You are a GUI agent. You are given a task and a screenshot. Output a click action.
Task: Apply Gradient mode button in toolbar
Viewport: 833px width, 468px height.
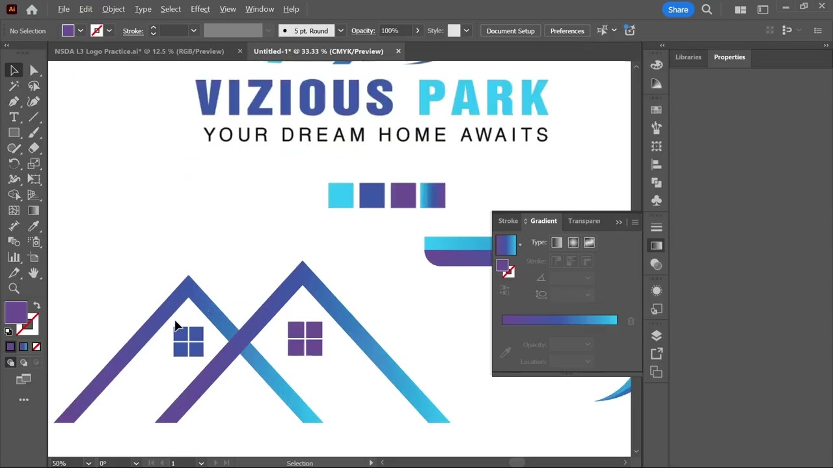point(23,347)
